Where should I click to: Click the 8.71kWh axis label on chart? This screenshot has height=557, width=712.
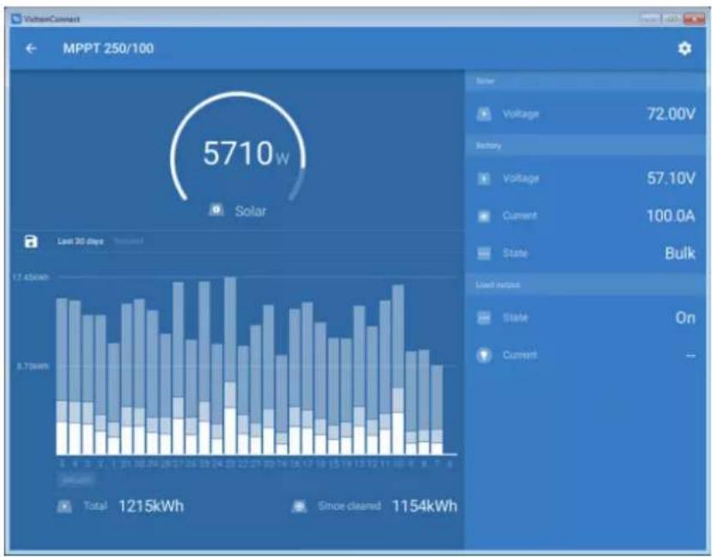click(33, 366)
